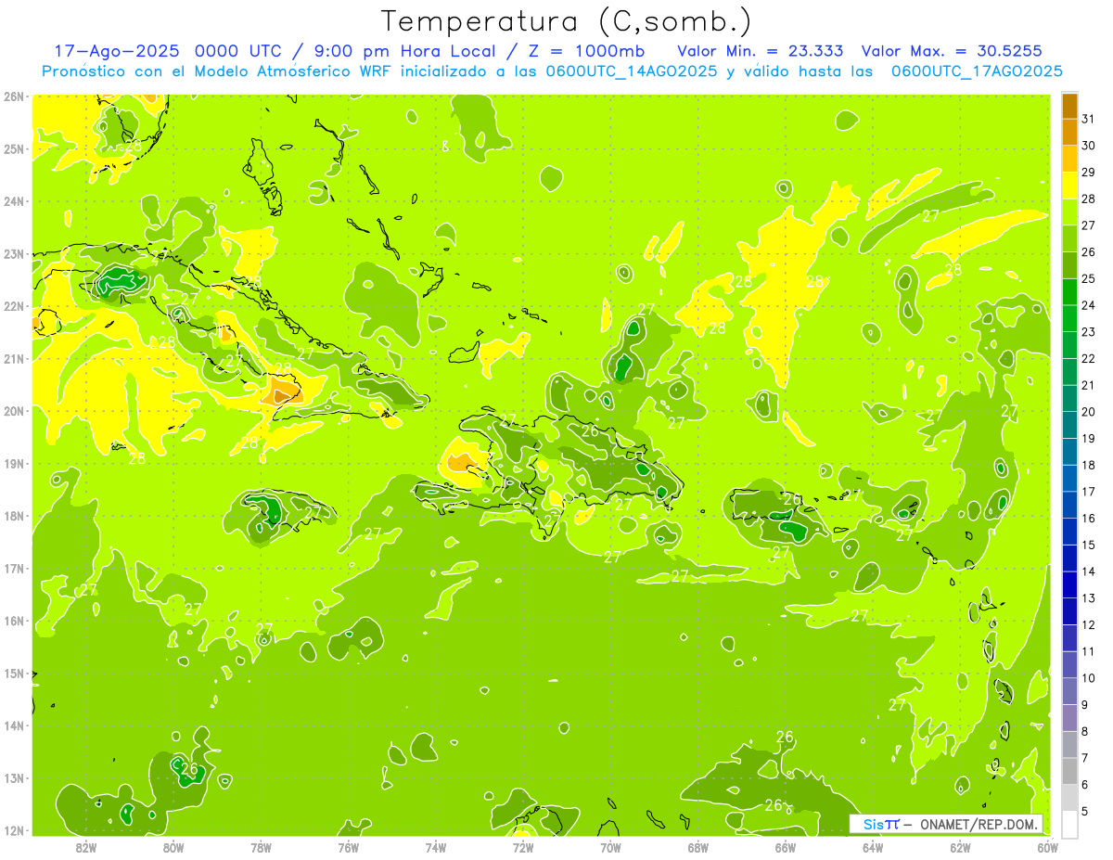The height and width of the screenshot is (860, 1113).
Task: Click the '74W' longitude axis label
Action: [x=436, y=847]
